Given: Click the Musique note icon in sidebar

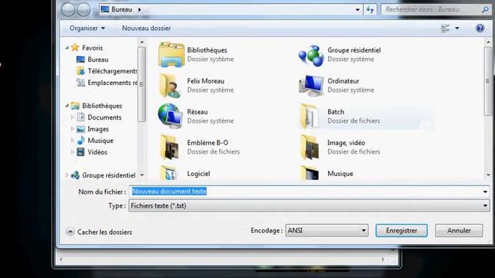Looking at the screenshot, I should [80, 141].
